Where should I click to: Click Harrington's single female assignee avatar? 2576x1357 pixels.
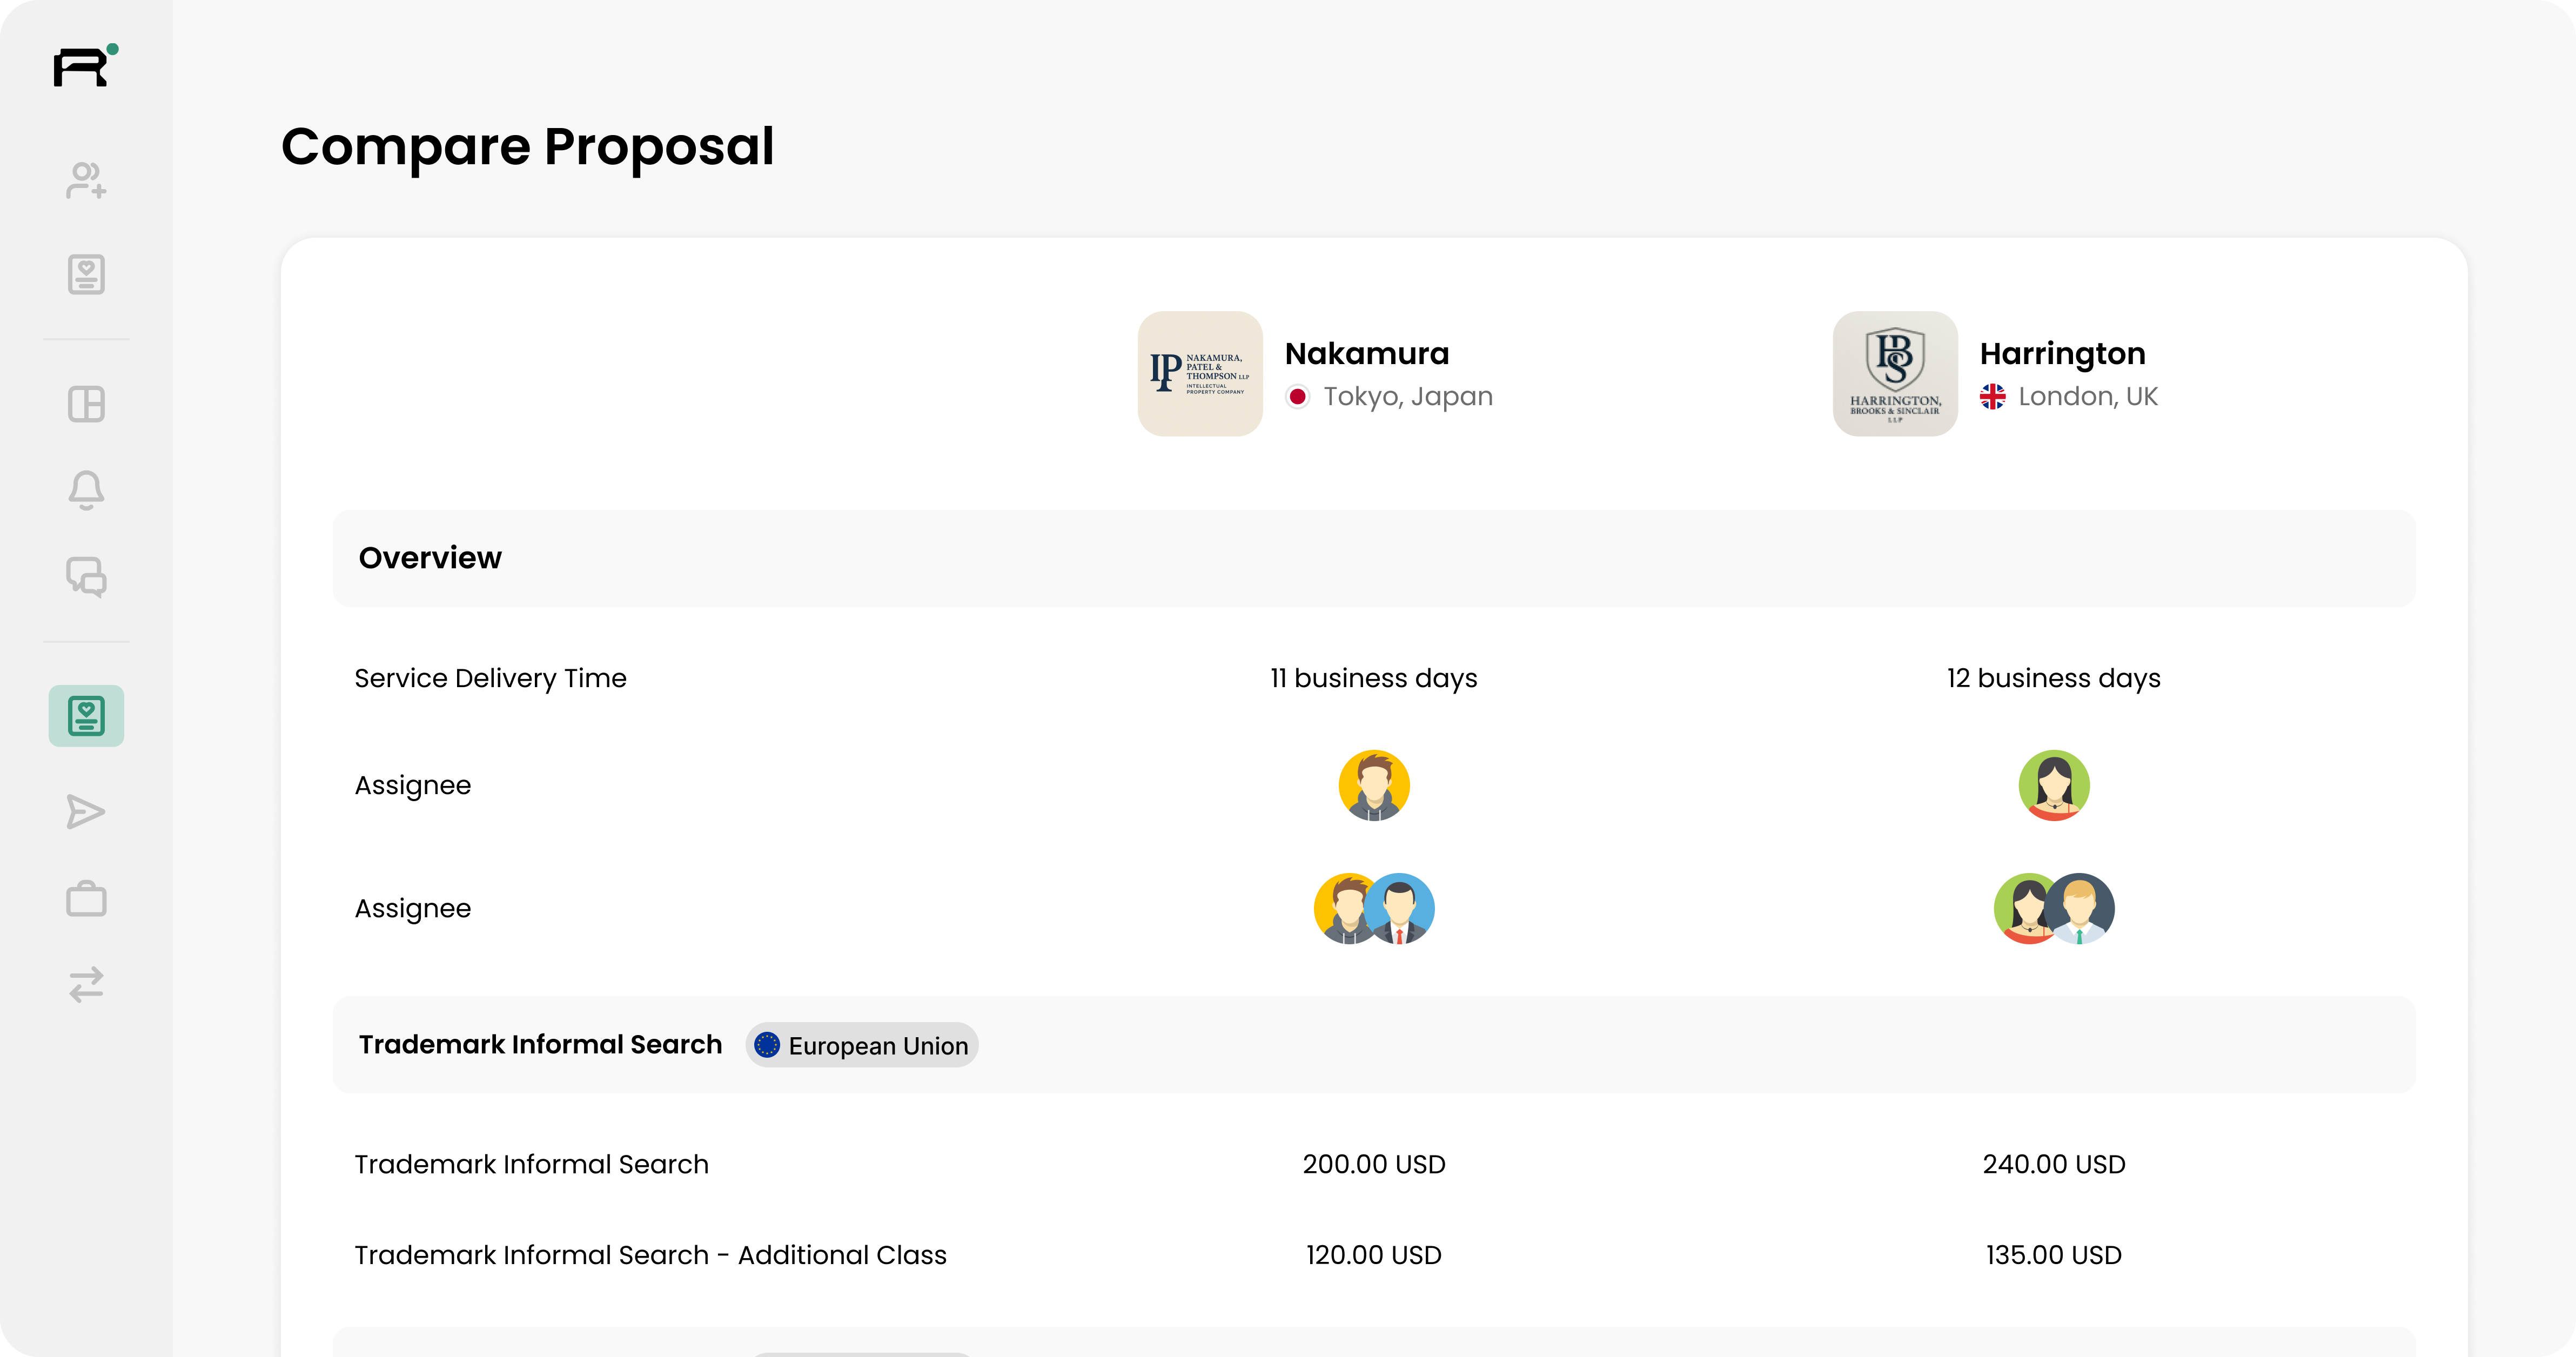click(2054, 785)
